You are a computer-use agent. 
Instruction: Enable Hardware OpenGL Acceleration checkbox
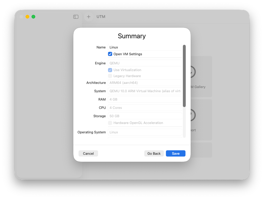point(110,123)
